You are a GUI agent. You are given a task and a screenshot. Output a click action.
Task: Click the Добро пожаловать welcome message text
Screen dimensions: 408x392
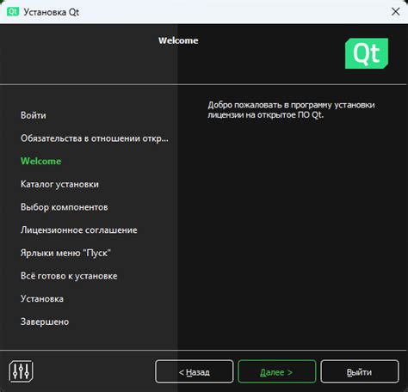291,110
